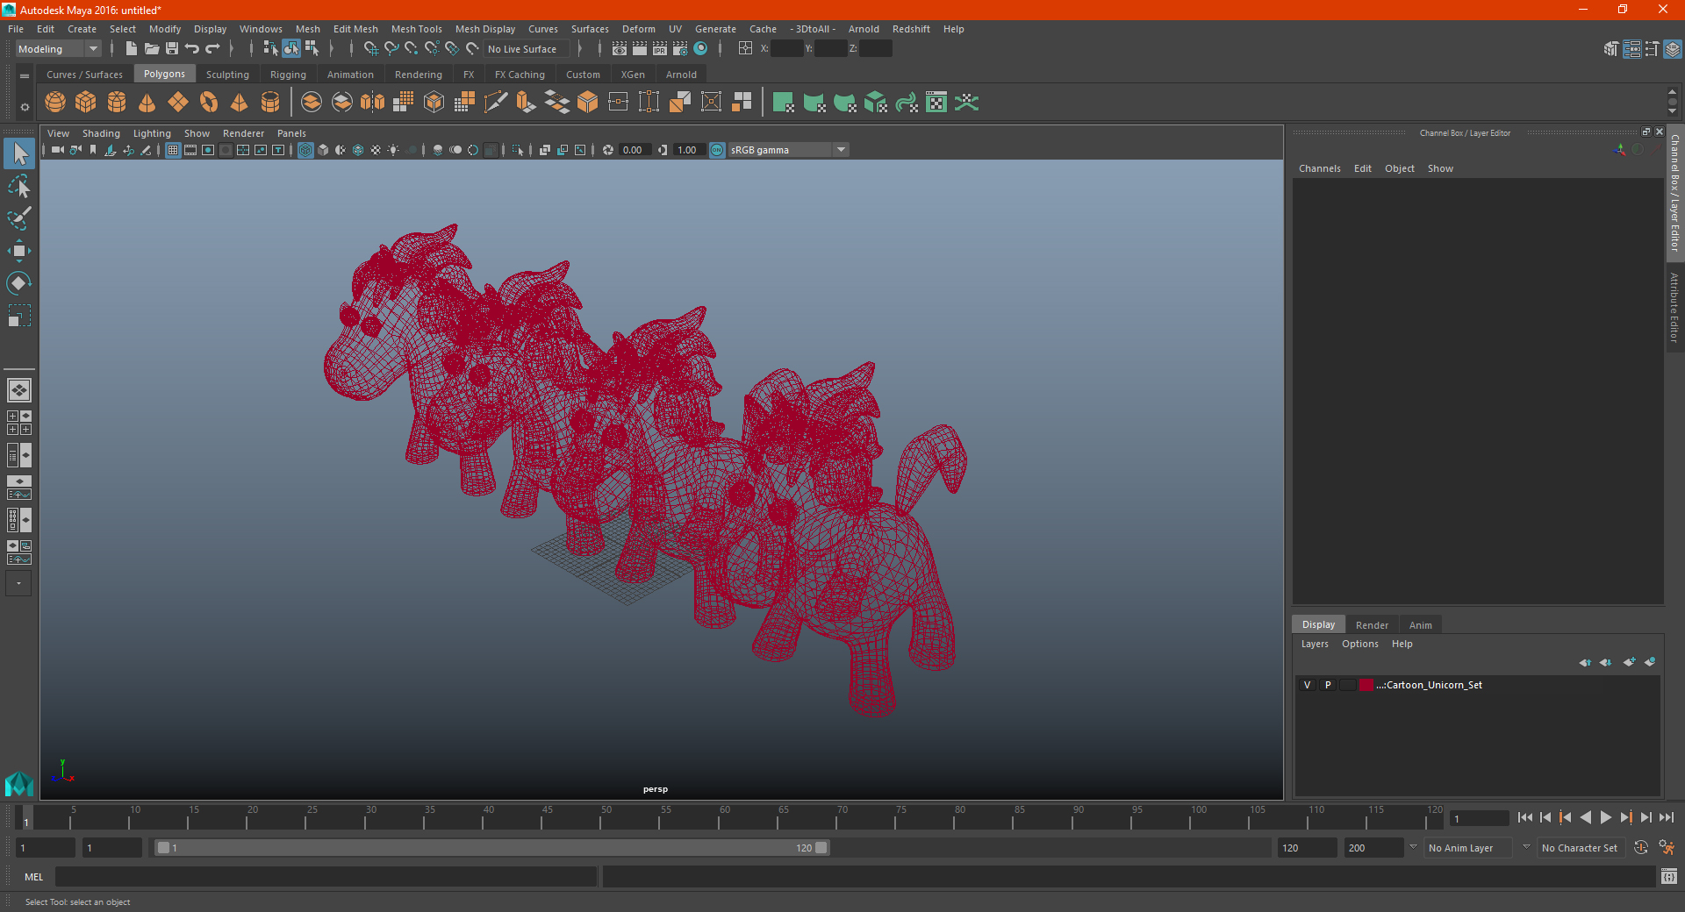The width and height of the screenshot is (1685, 912).
Task: Open the shelf tab menu button
Action: (25, 76)
